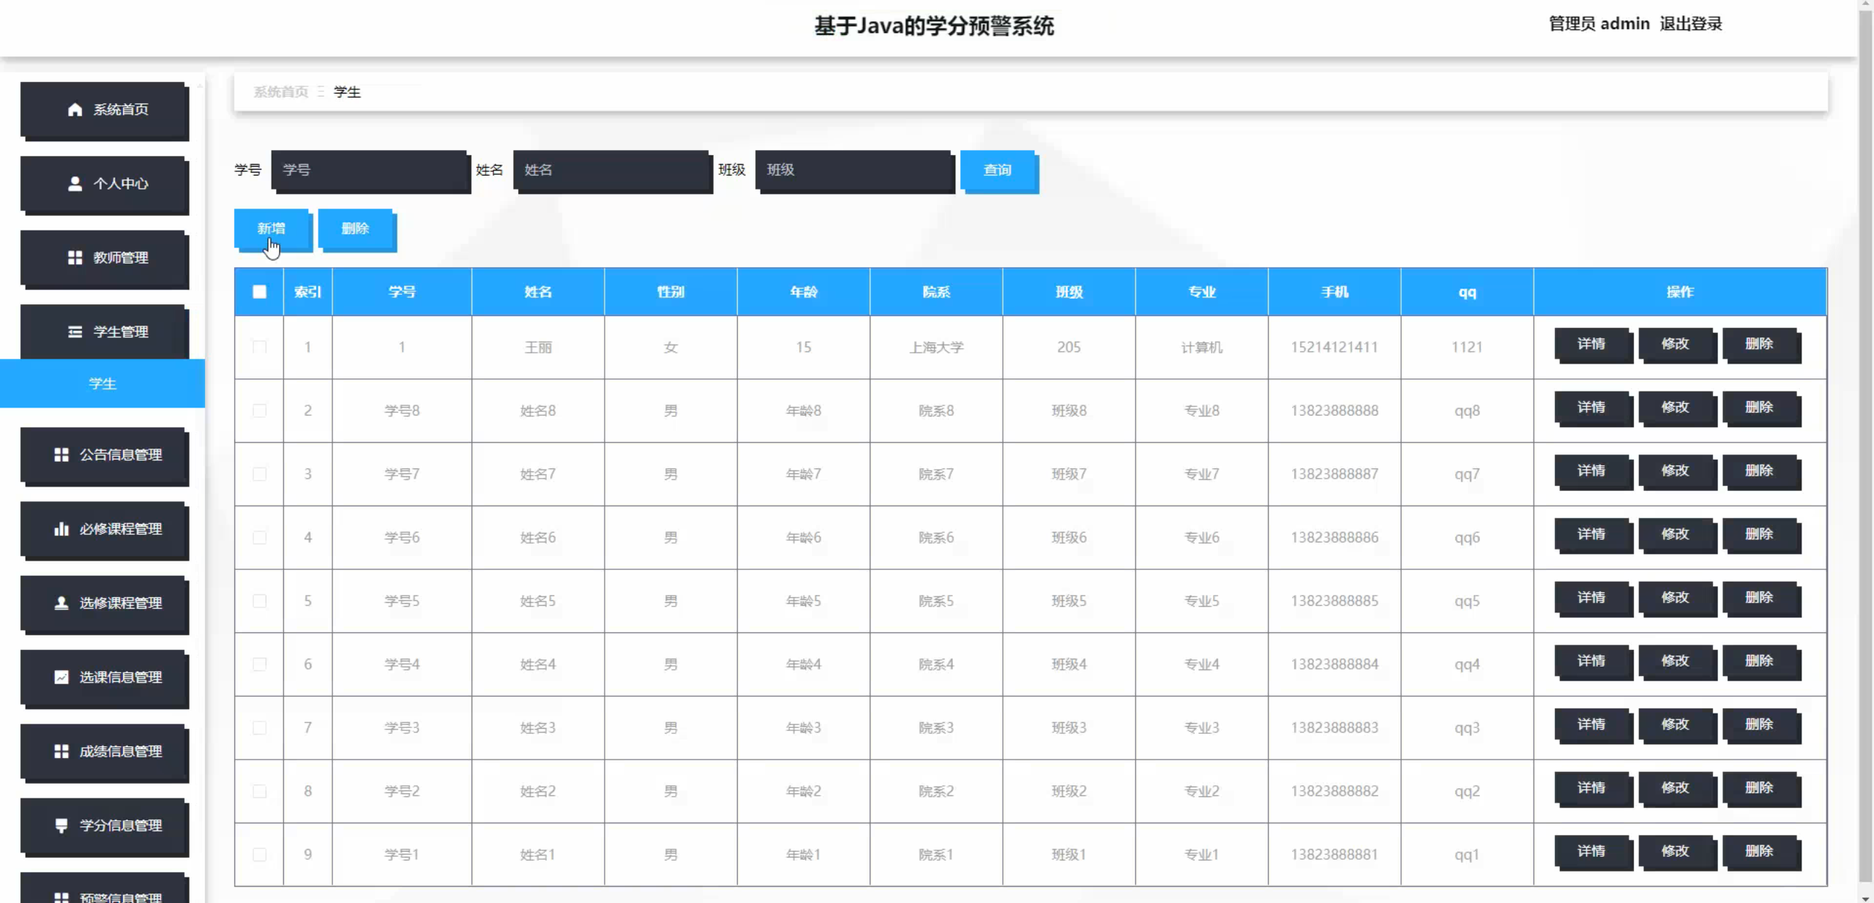Click the person icon beside 个人中心
1874x903 pixels.
75,184
